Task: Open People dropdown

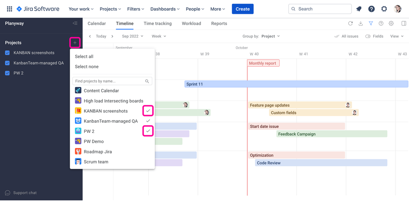Action: tap(195, 9)
